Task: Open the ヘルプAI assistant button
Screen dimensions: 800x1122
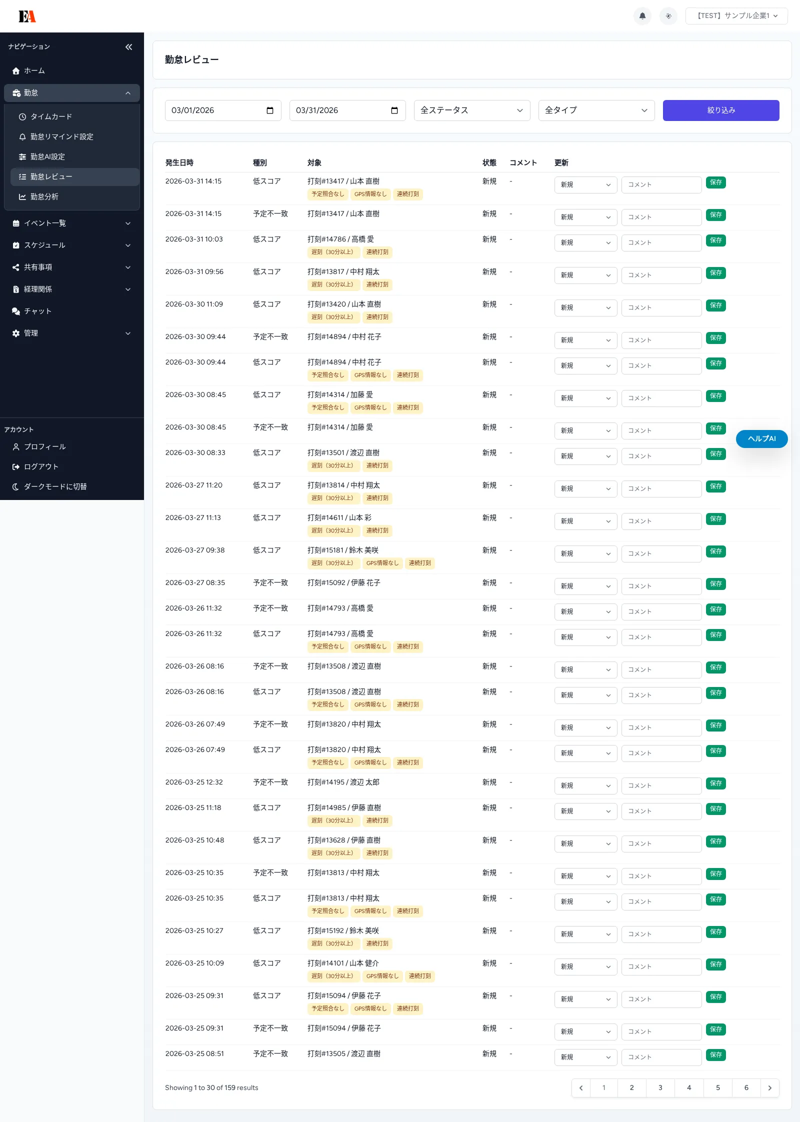Action: coord(761,439)
